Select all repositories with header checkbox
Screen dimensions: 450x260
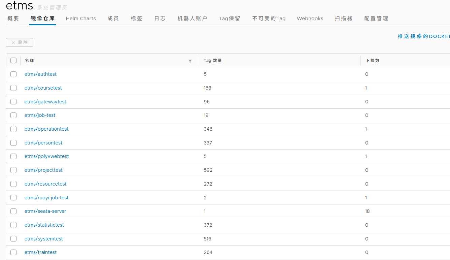coord(13,61)
